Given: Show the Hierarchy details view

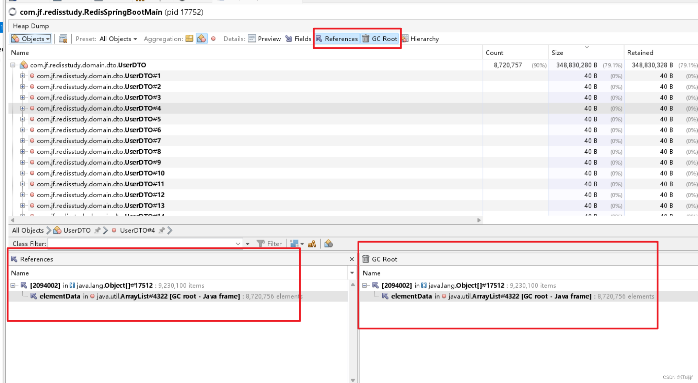Looking at the screenshot, I should (x=420, y=39).
